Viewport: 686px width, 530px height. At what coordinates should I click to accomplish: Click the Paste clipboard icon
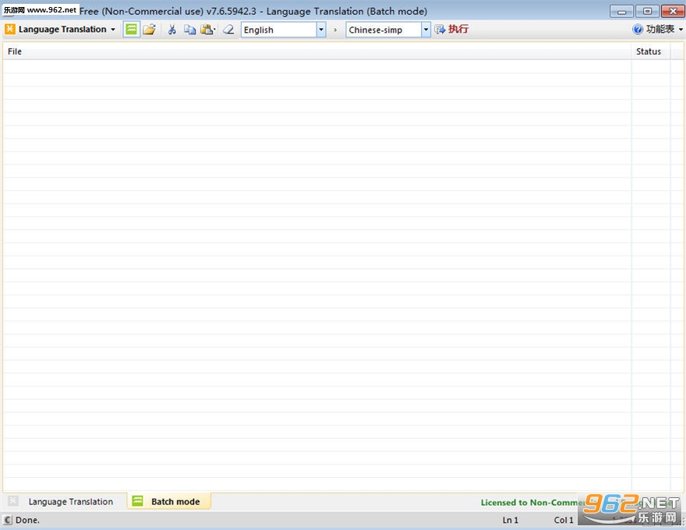(207, 30)
